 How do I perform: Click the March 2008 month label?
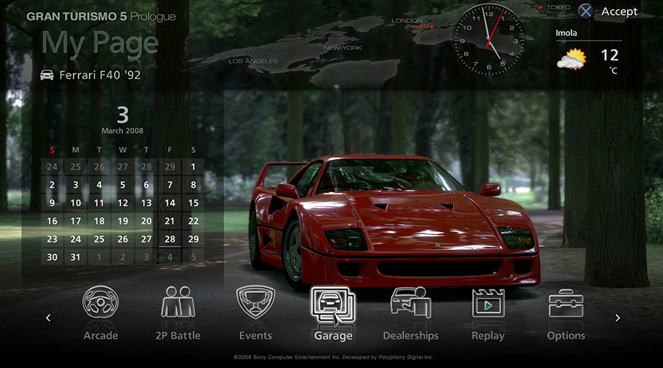click(x=122, y=131)
